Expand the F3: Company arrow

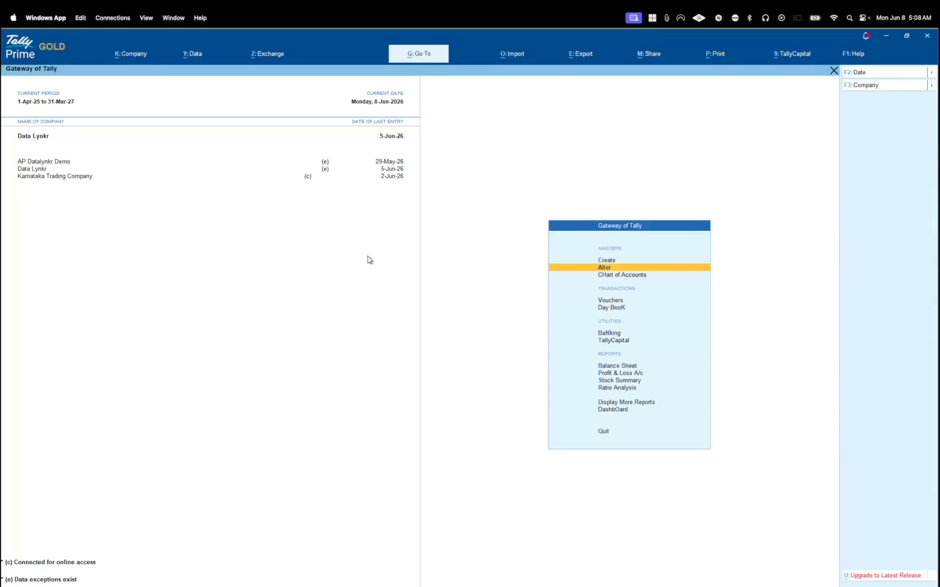click(x=932, y=85)
